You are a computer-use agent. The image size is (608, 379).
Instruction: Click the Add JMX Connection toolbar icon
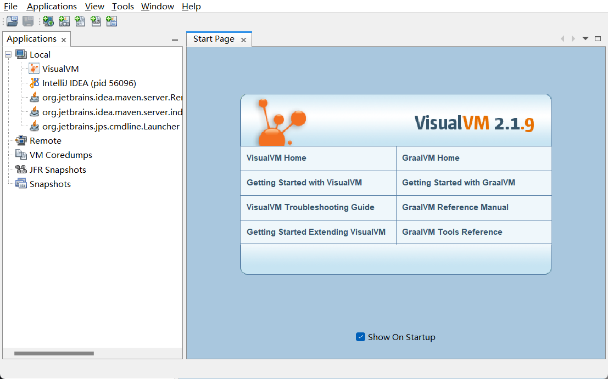pyautogui.click(x=64, y=21)
